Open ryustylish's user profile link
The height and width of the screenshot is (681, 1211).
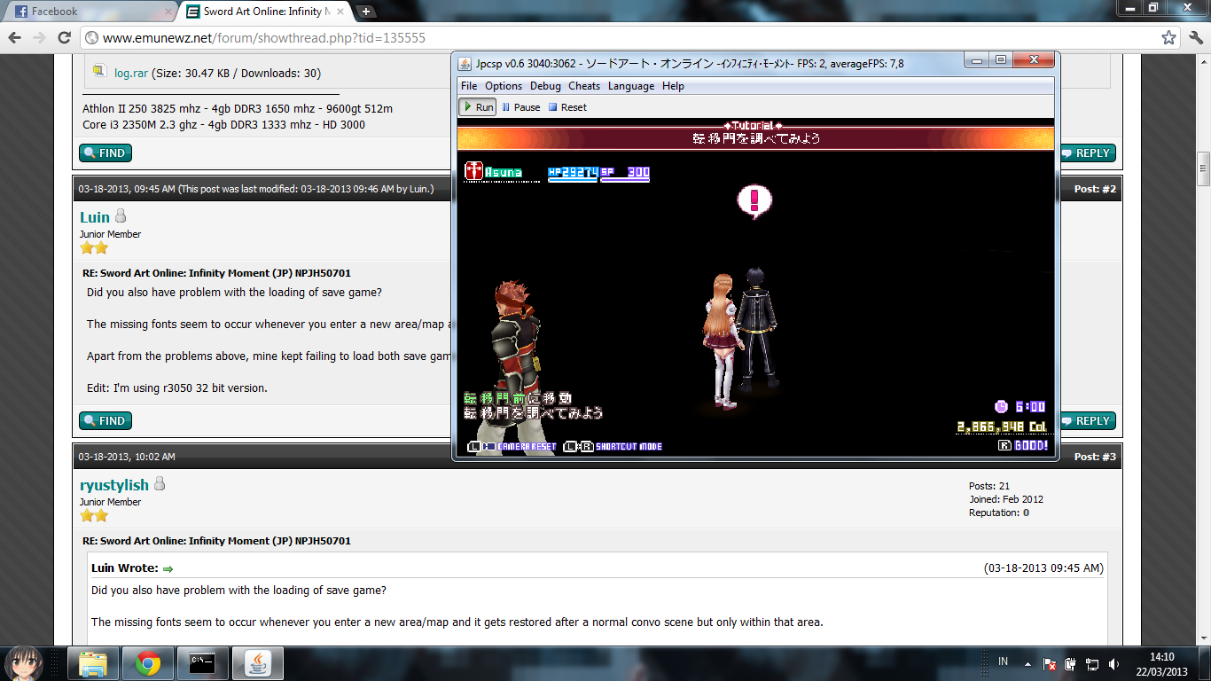click(114, 485)
